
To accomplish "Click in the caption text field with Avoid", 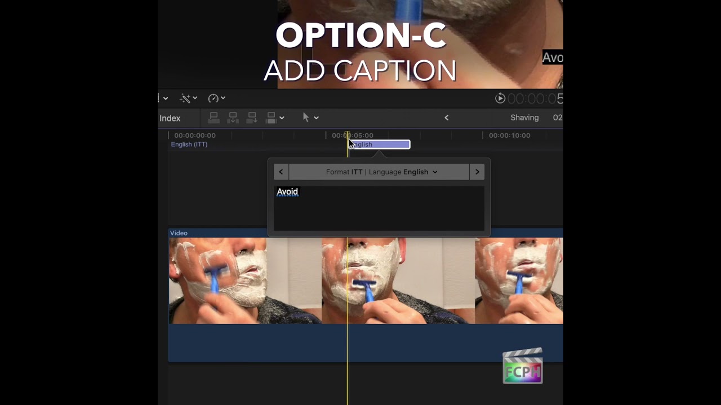I will coord(379,208).
